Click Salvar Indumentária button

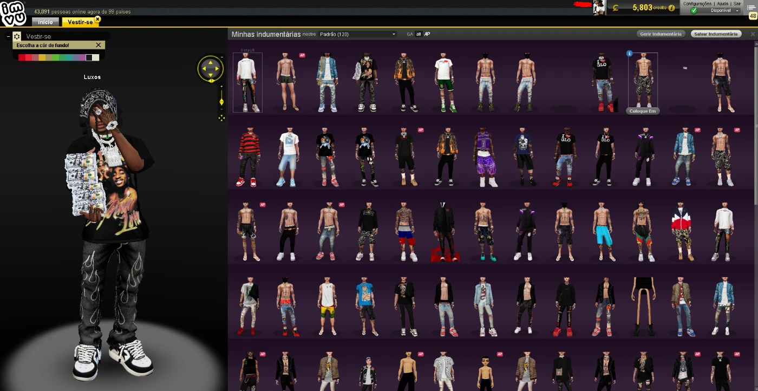pyautogui.click(x=716, y=34)
